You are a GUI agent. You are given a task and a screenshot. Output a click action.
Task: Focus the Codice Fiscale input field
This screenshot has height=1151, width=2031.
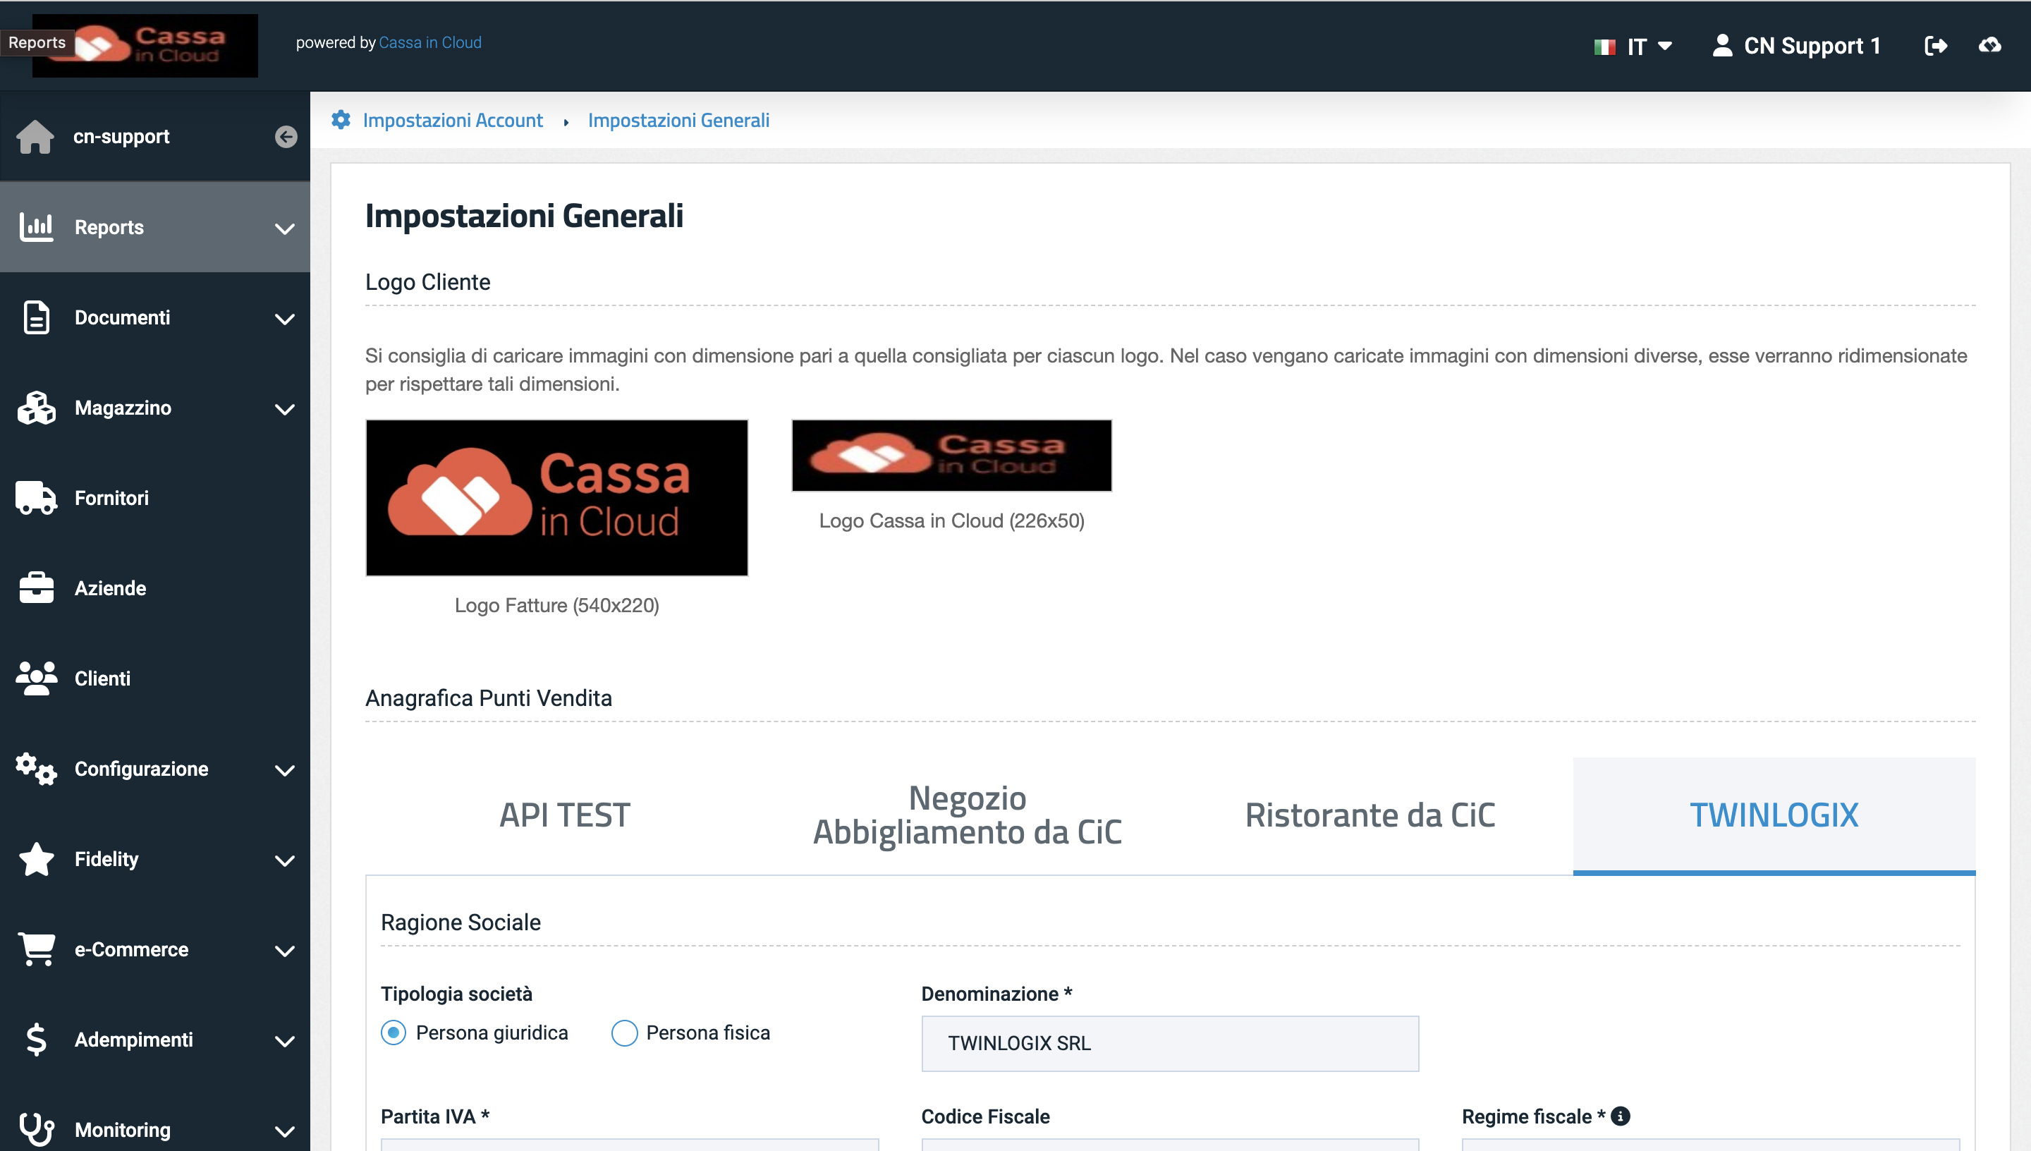(1170, 1145)
